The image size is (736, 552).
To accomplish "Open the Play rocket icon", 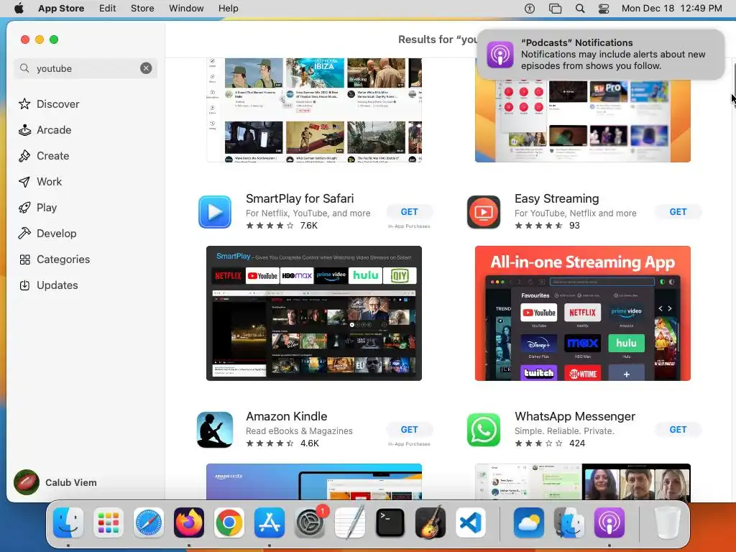I will pos(24,208).
